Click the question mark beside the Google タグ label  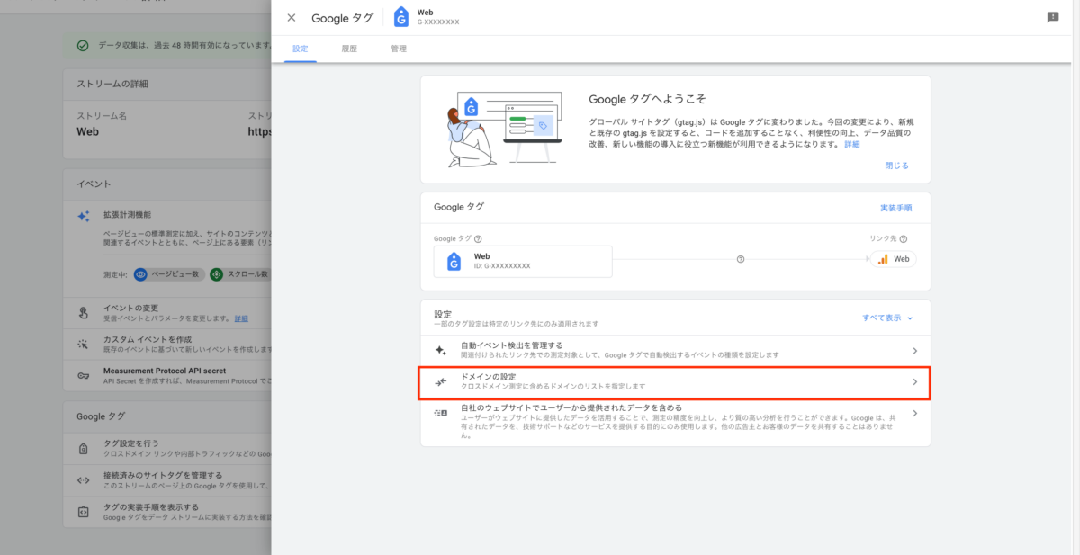[x=478, y=238]
